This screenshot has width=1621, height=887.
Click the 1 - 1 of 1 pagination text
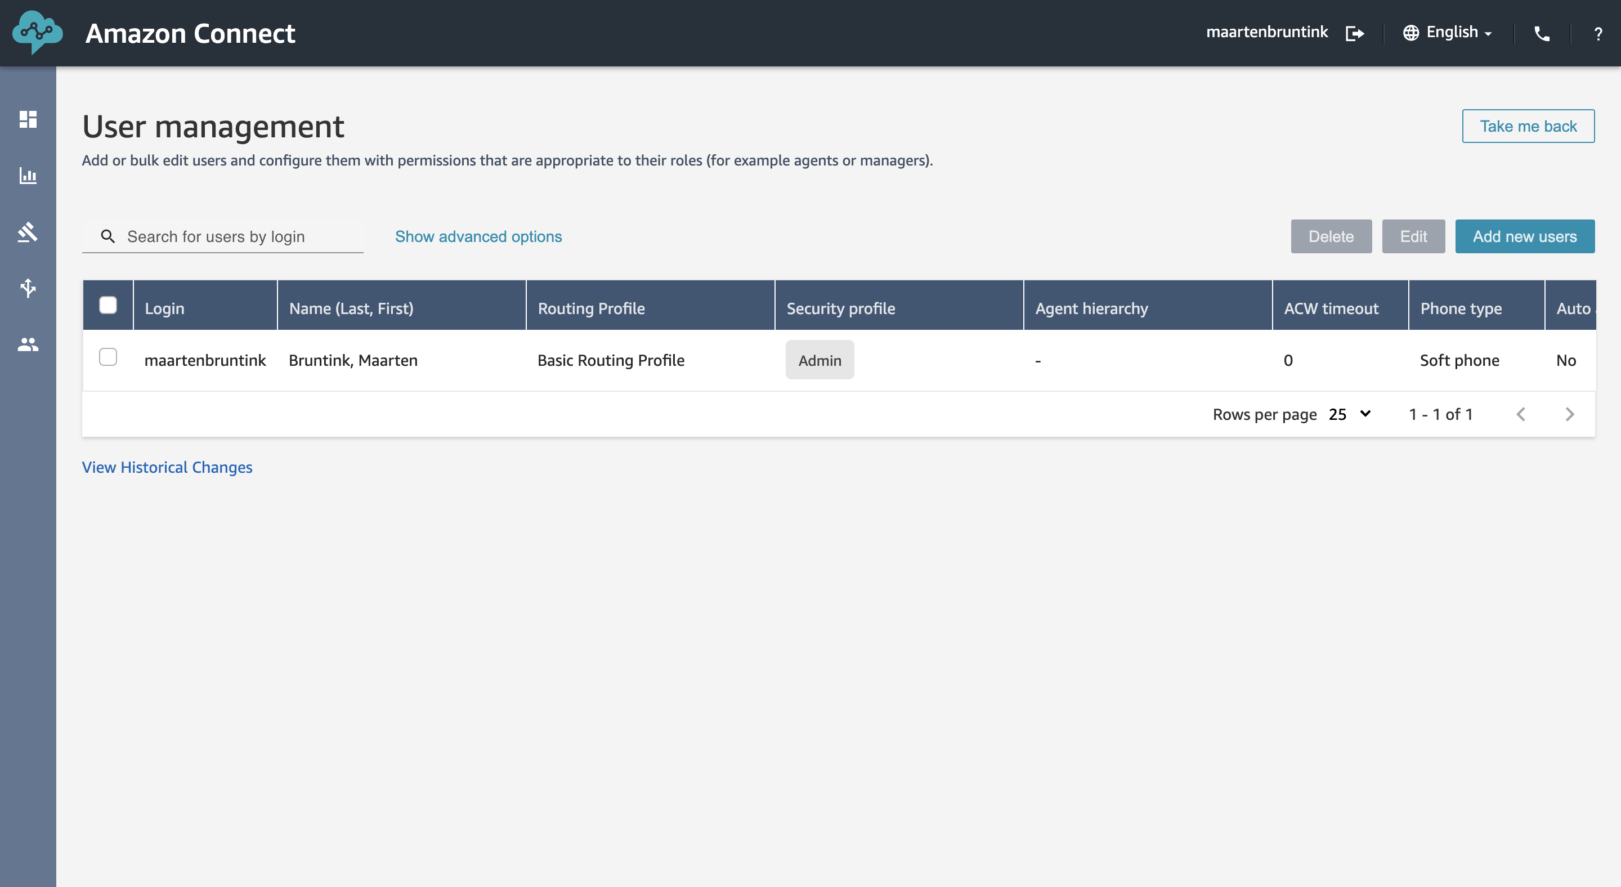point(1440,414)
